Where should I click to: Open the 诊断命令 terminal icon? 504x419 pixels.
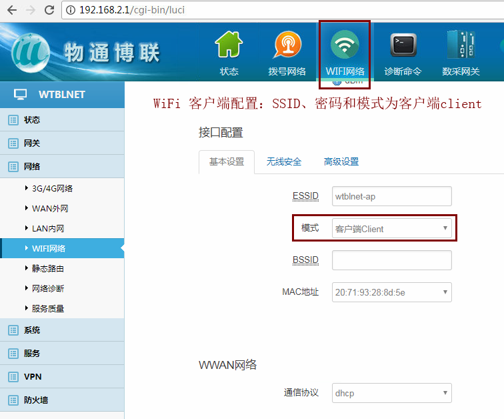[403, 47]
